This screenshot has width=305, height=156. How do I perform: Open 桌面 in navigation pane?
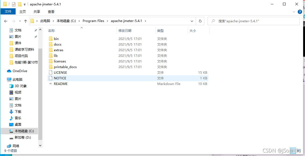click(15, 124)
